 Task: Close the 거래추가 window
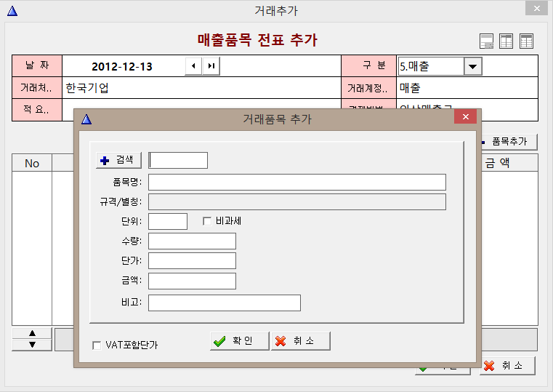click(536, 9)
